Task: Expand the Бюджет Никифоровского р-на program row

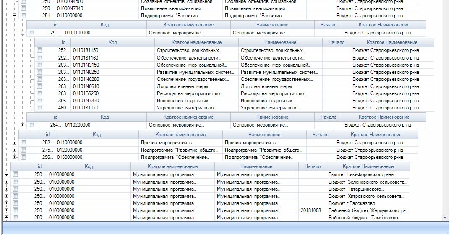Action: (x=6, y=174)
